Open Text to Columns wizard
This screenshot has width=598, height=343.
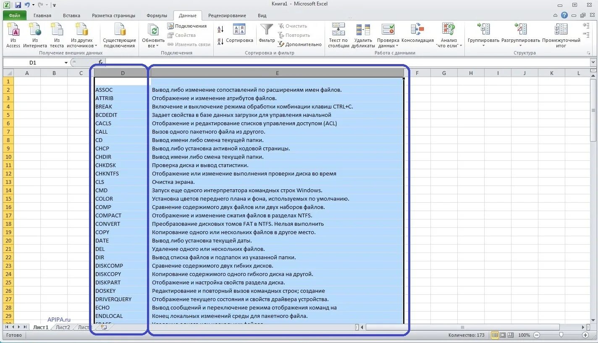(338, 36)
